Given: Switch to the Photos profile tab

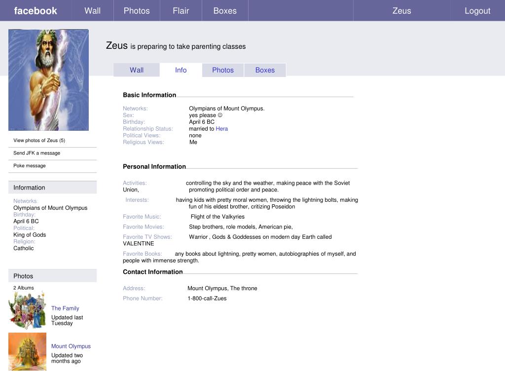Looking at the screenshot, I should pos(223,70).
